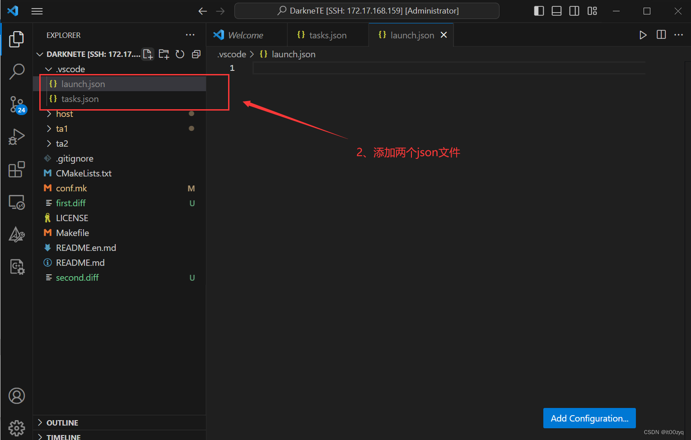Viewport: 691px width, 440px height.
Task: Click Add Configuration... button
Action: click(589, 418)
